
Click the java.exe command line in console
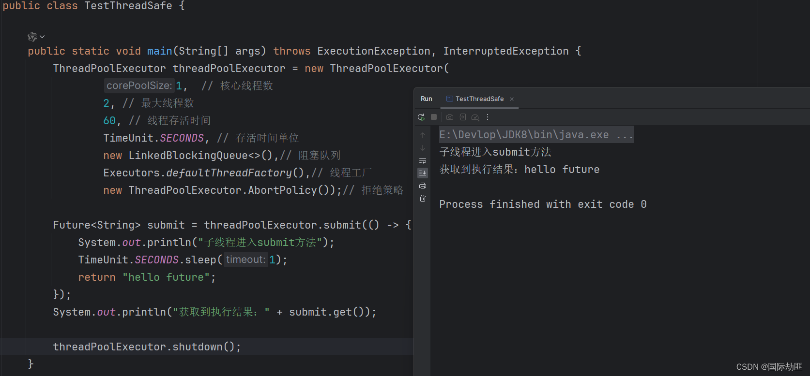[x=536, y=135]
